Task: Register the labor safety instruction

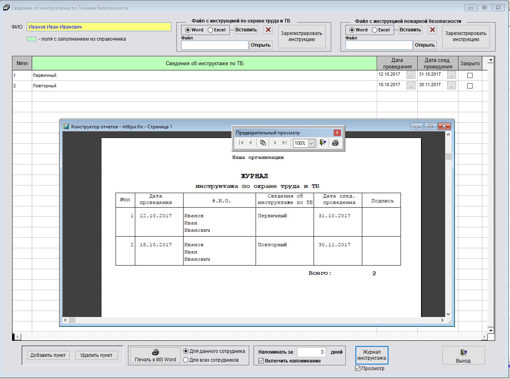Action: click(x=302, y=37)
